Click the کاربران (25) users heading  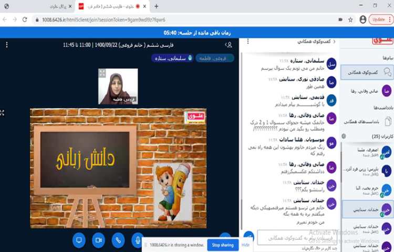[x=382, y=136]
